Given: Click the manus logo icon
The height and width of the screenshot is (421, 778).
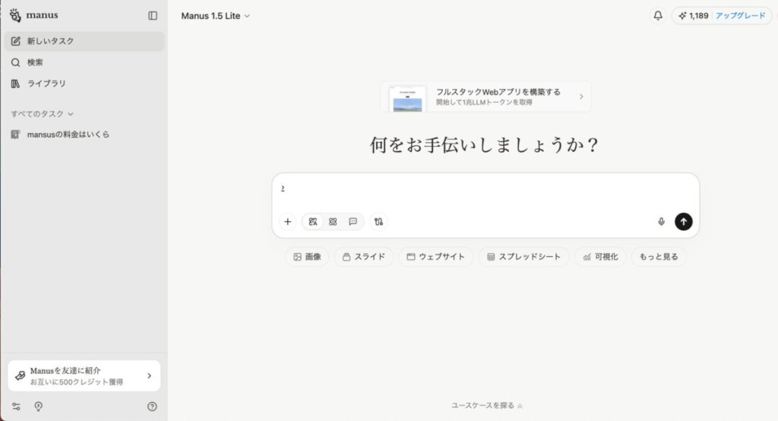Looking at the screenshot, I should click(x=15, y=15).
